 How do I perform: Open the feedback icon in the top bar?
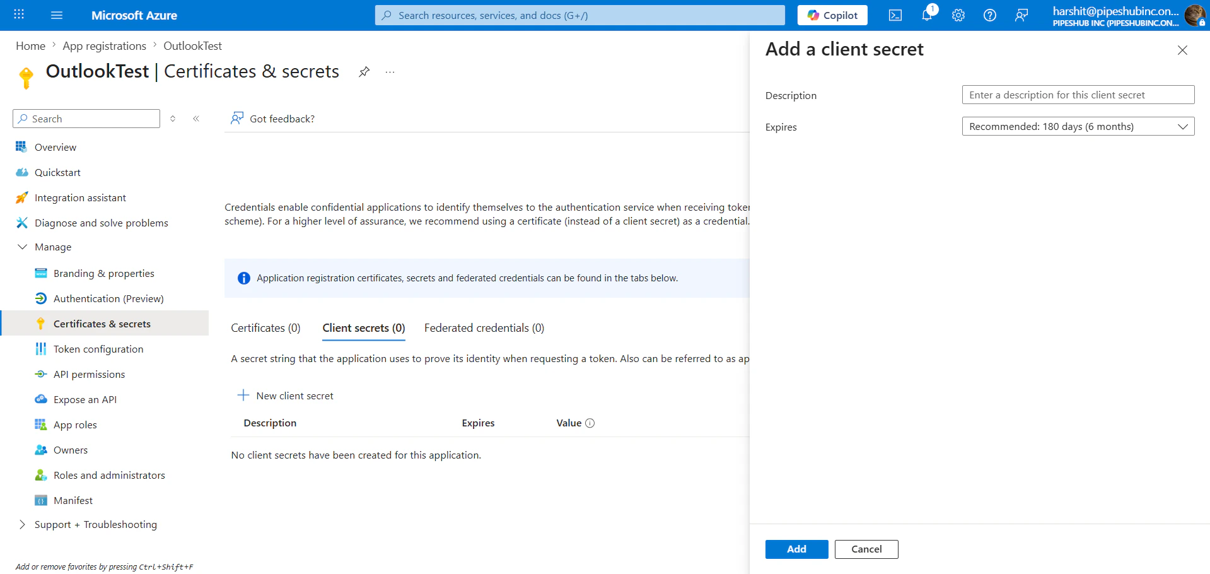point(1021,15)
